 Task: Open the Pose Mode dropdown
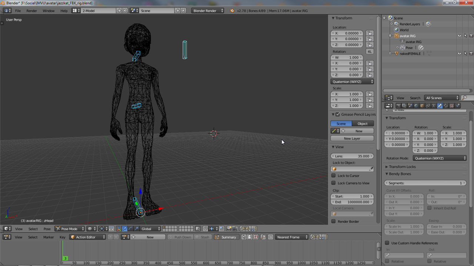click(69, 229)
